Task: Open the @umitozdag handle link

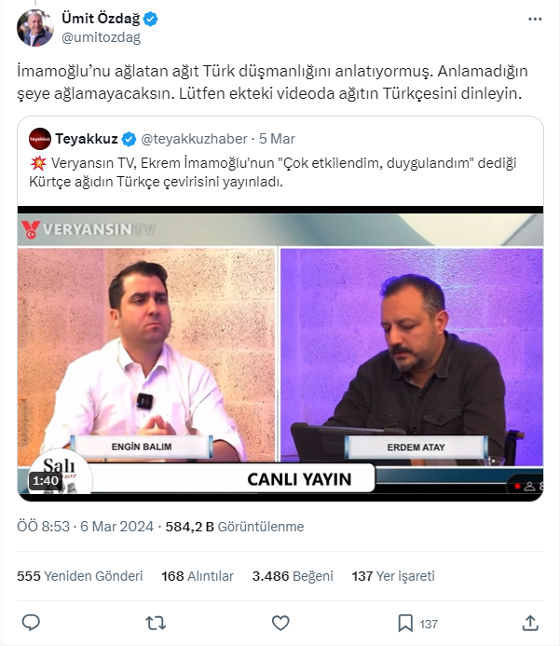Action: [101, 37]
